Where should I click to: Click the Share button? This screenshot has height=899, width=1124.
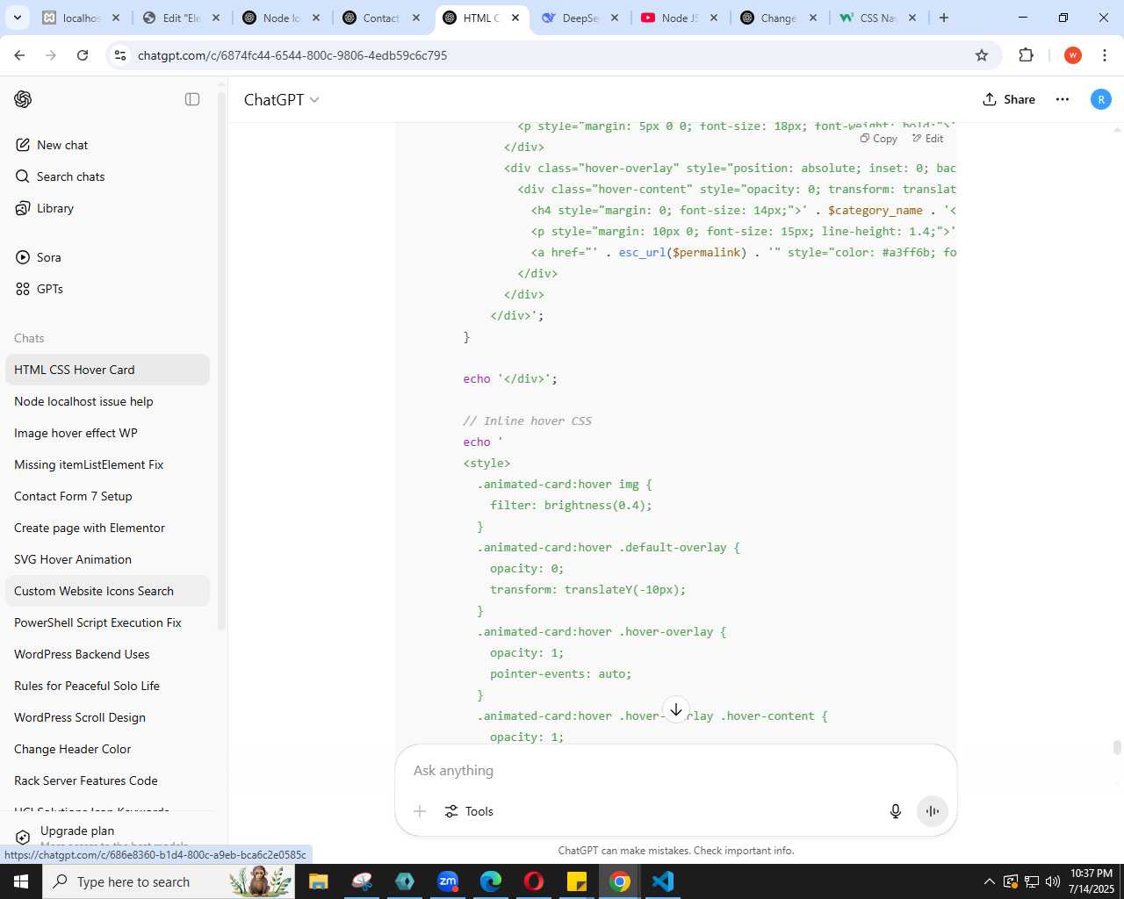[x=1009, y=99]
